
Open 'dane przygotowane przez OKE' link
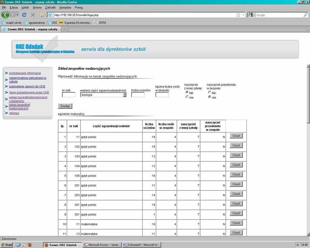point(29,92)
